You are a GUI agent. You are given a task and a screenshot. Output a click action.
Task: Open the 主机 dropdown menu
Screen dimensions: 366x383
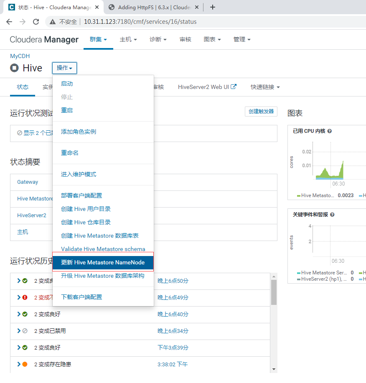click(x=128, y=39)
